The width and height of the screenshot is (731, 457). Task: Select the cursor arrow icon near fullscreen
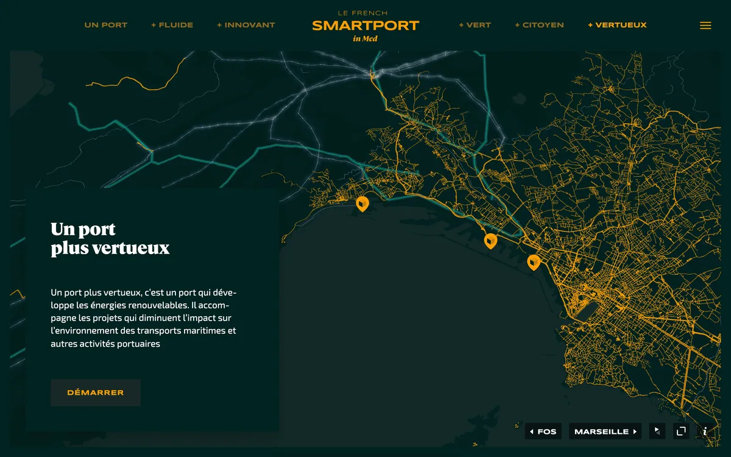click(657, 431)
